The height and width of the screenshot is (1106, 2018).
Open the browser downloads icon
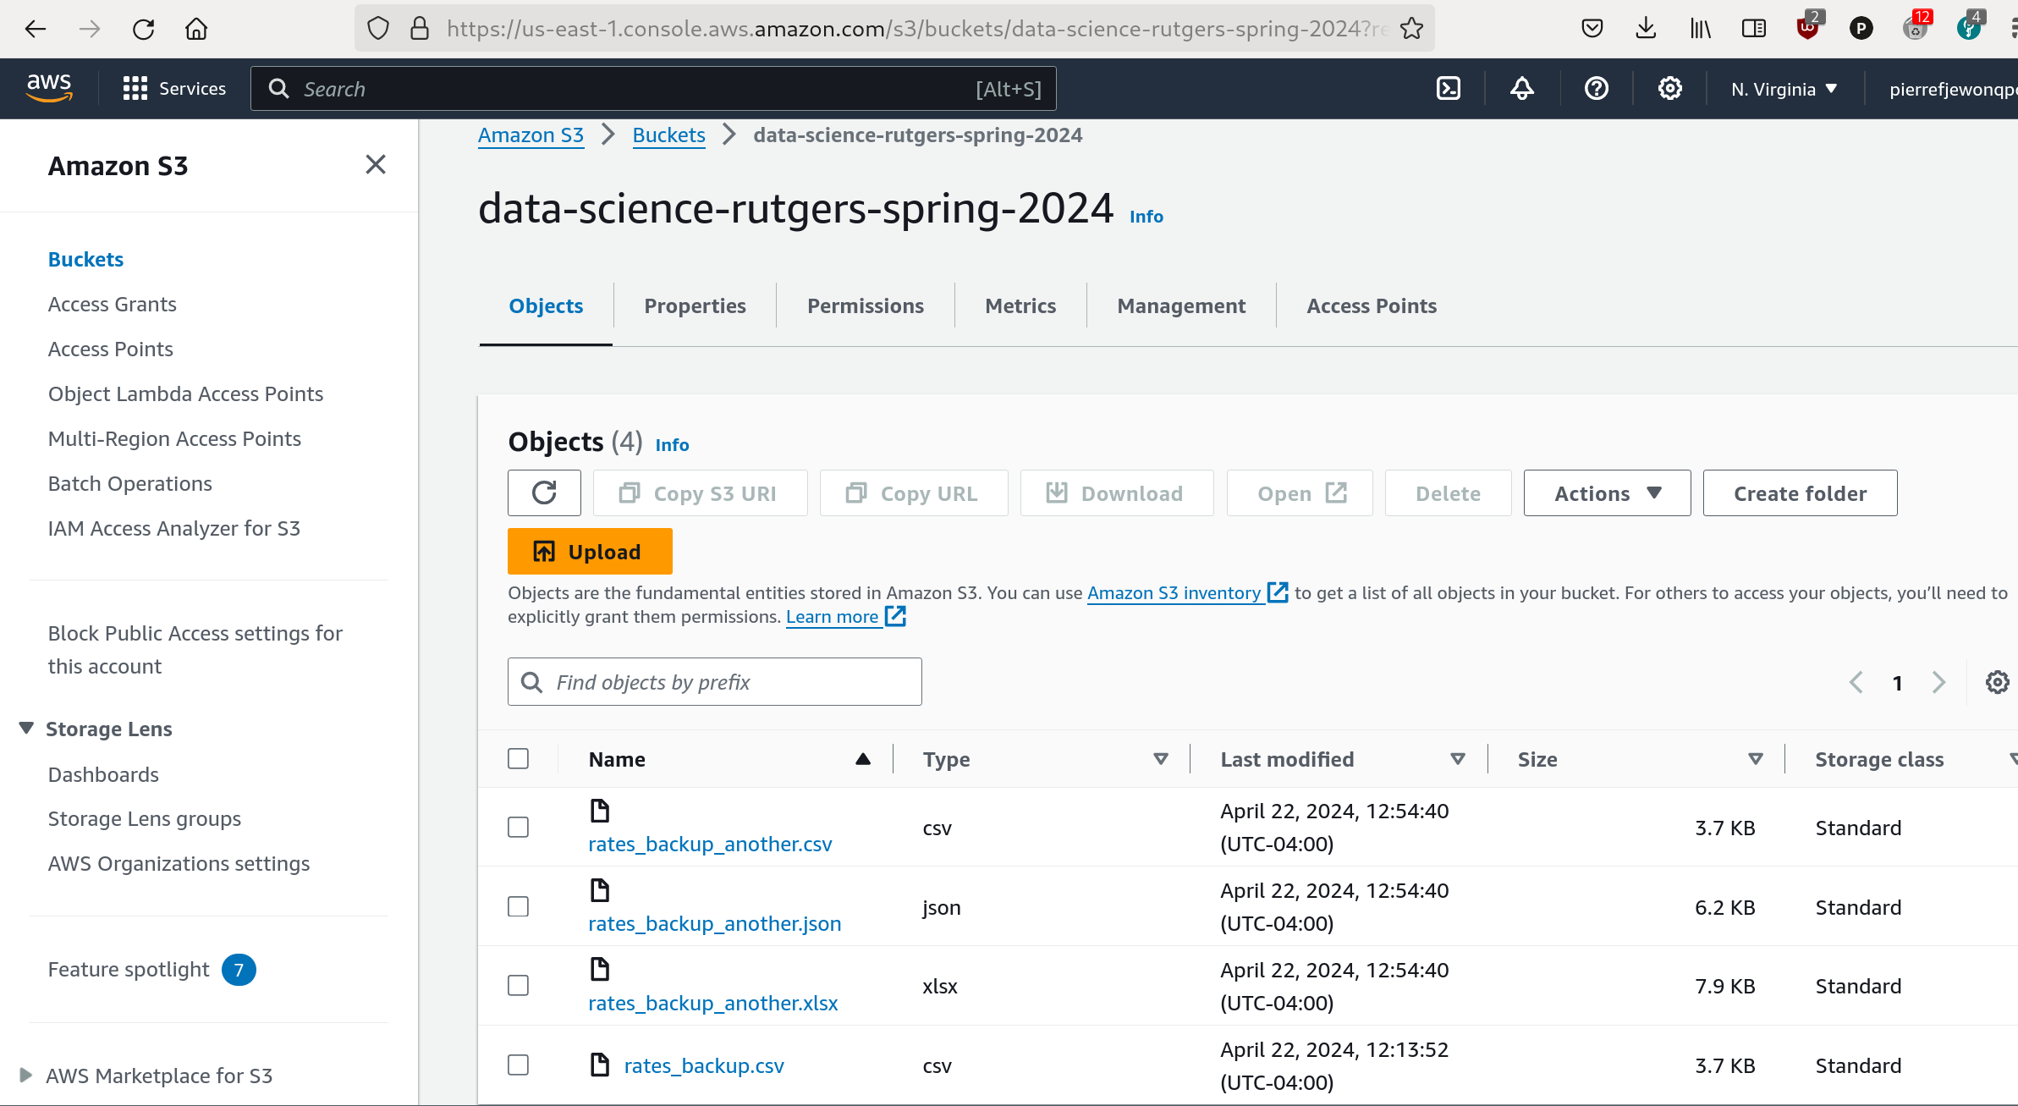click(1646, 29)
